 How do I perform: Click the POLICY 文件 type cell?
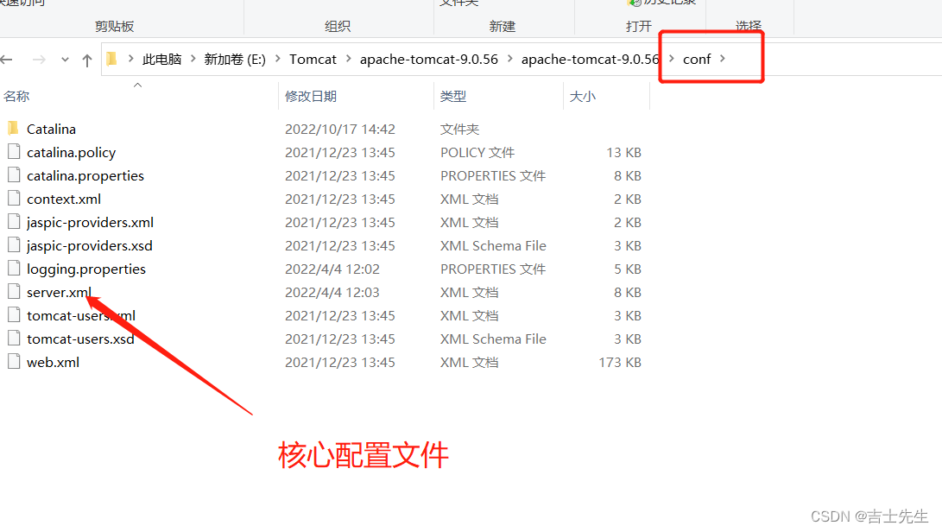click(x=477, y=153)
